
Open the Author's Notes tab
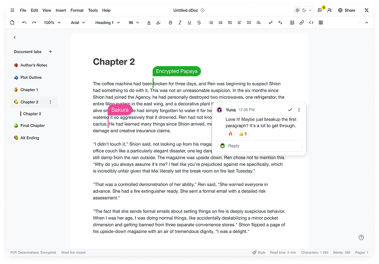click(x=34, y=65)
